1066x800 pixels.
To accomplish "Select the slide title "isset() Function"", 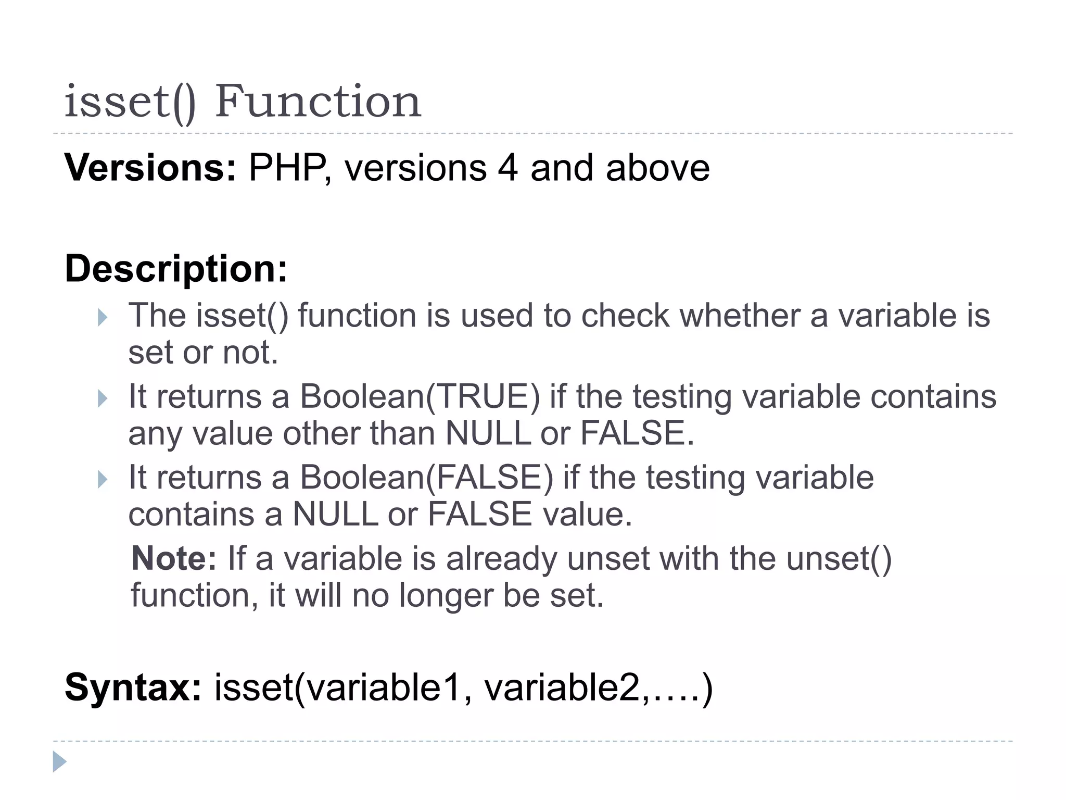I will click(x=243, y=102).
